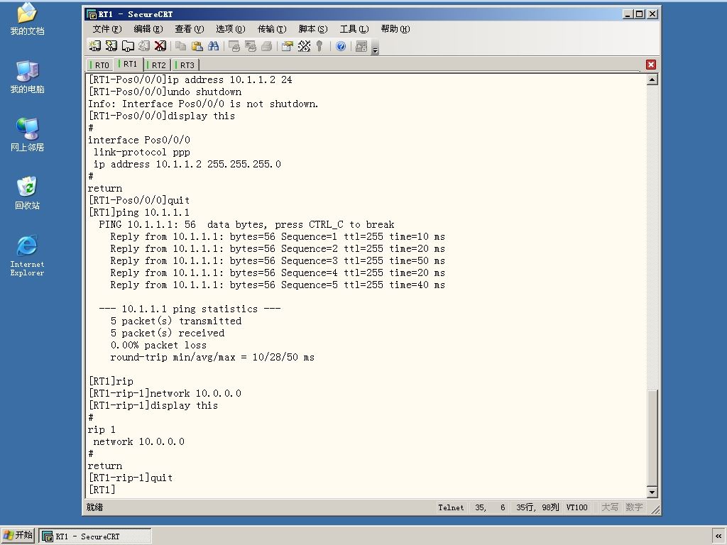Open the 帮助(H) menu
Viewport: 727px width, 545px height.
[395, 28]
